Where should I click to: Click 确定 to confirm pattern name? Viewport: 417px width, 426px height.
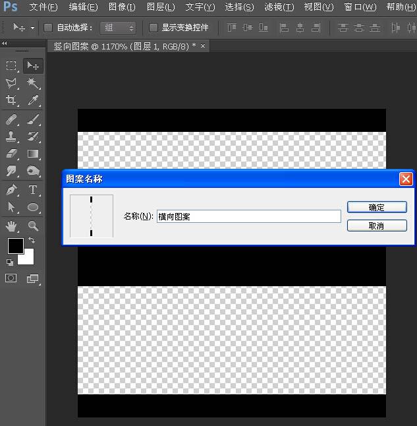point(377,207)
